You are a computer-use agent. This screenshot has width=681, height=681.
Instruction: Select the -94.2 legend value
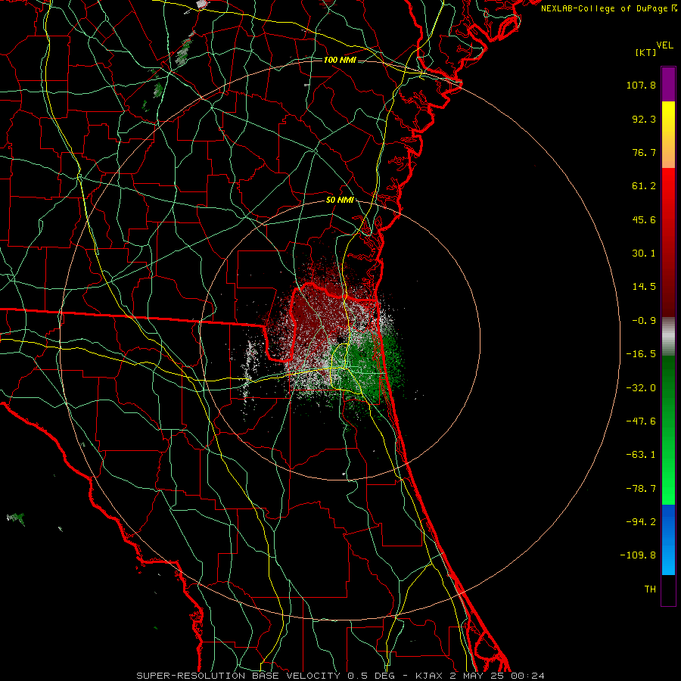pyautogui.click(x=641, y=522)
